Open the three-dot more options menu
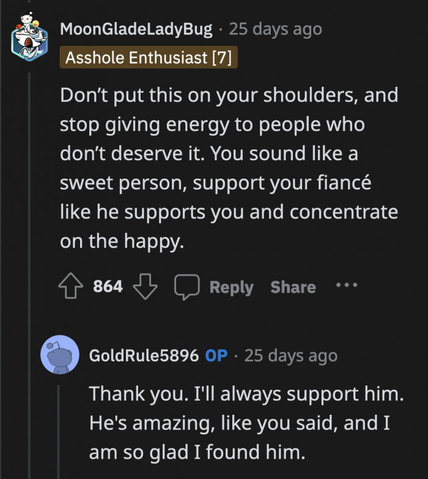 coord(346,286)
